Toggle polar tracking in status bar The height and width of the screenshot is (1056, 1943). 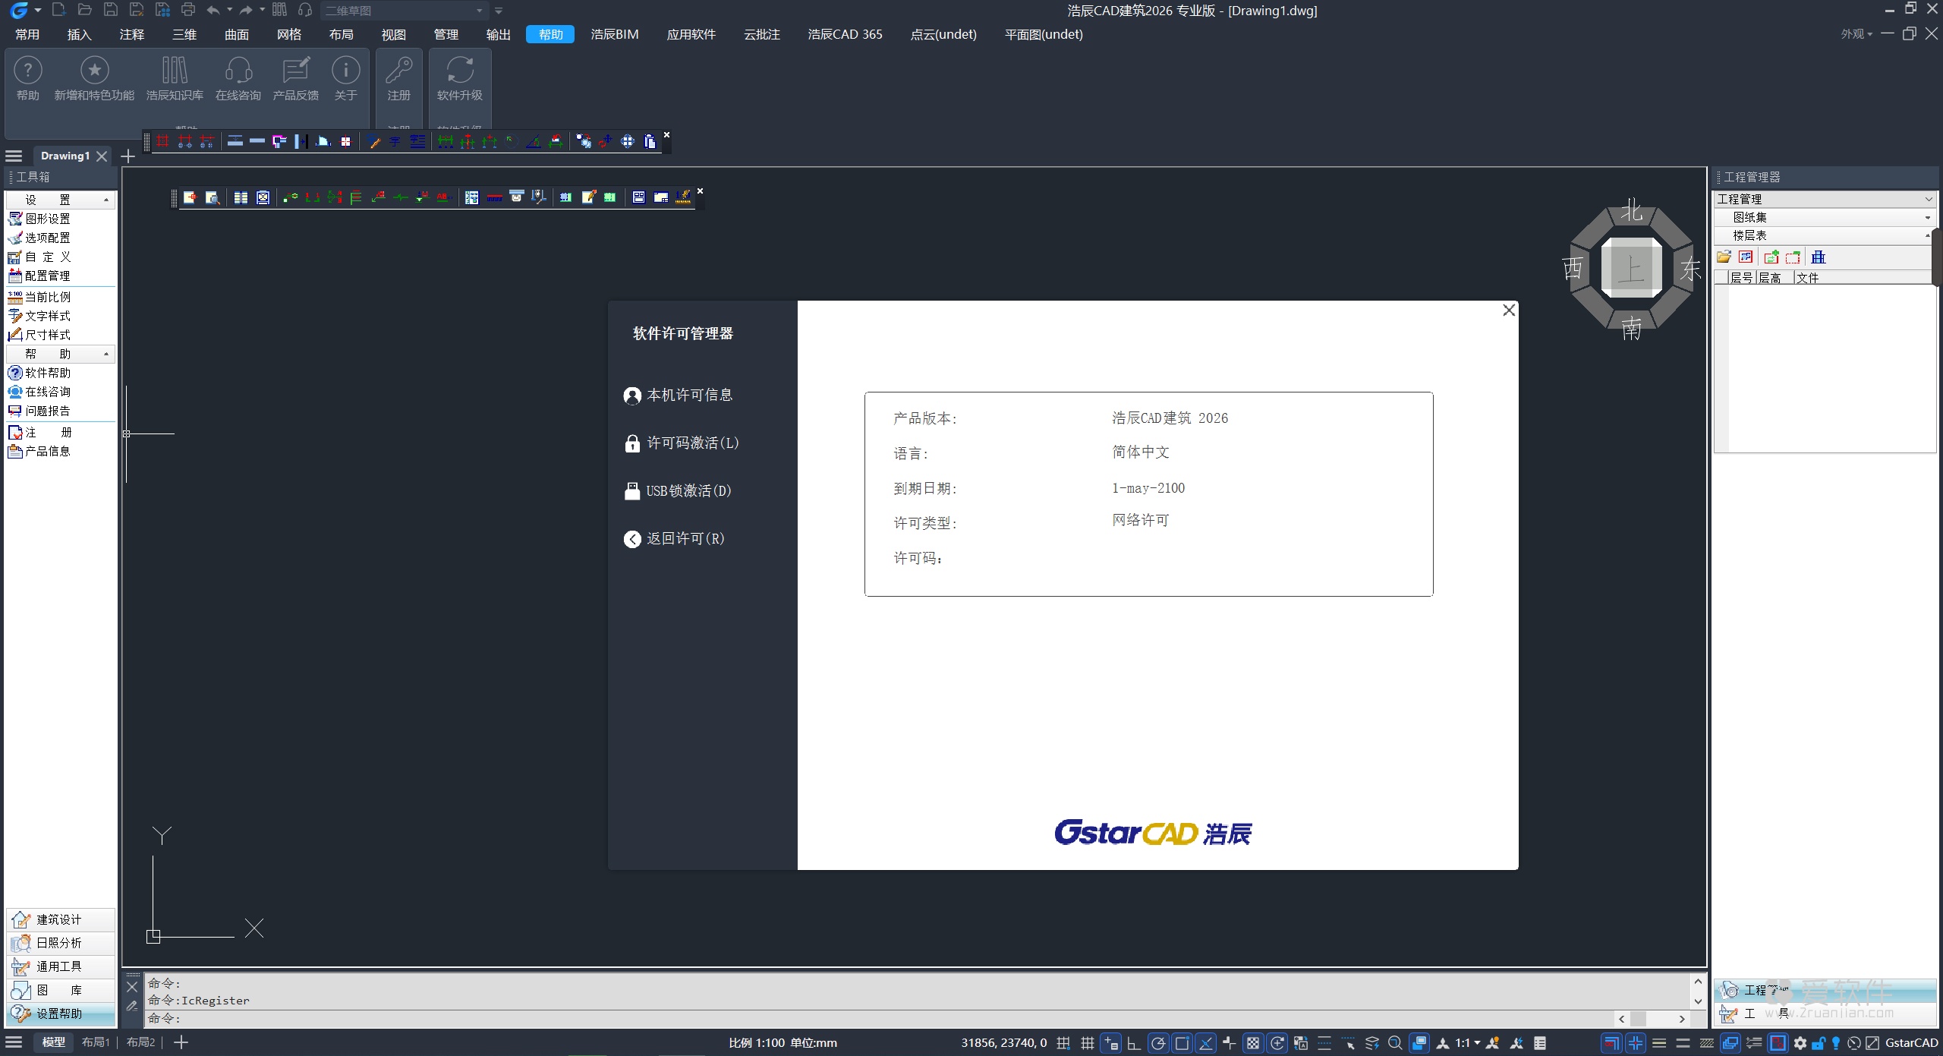coord(1157,1043)
